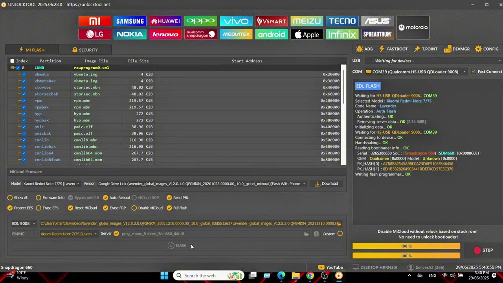The width and height of the screenshot is (503, 283).
Task: Pick the Nokia brand logo
Action: [x=130, y=34]
